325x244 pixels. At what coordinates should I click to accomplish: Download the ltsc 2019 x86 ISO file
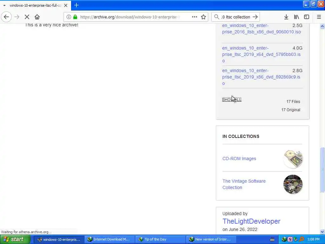[261, 77]
